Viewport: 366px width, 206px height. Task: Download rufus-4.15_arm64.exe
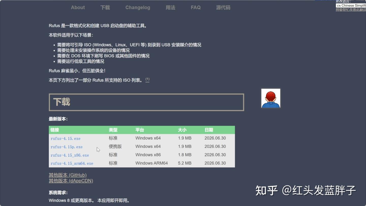(x=72, y=164)
